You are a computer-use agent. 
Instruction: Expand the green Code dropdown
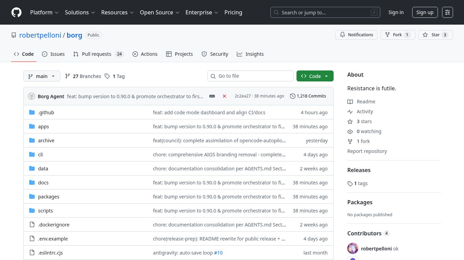pyautogui.click(x=315, y=76)
